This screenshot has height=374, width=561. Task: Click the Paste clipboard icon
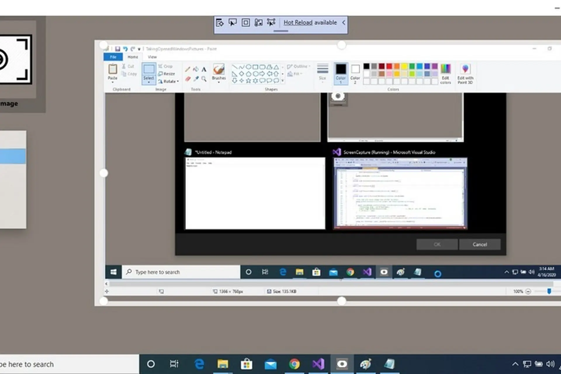pos(112,69)
